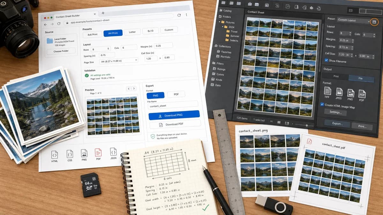Open the Rows 8 selector in browser Layout
383x215 pixels.
point(101,49)
